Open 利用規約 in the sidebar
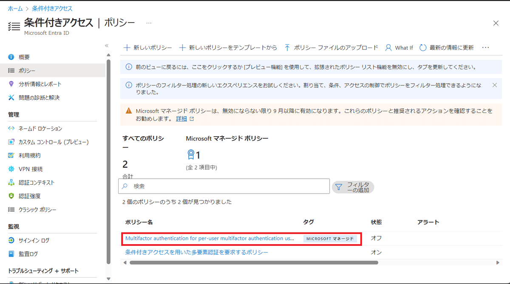 pyautogui.click(x=30, y=155)
